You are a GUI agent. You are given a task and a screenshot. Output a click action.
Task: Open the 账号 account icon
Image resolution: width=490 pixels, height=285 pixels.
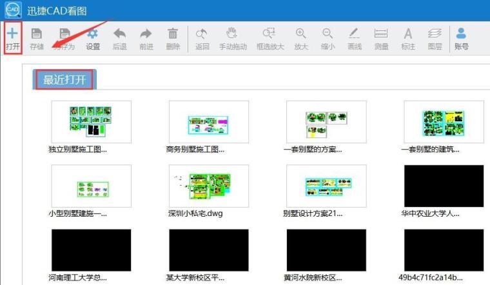(x=461, y=34)
